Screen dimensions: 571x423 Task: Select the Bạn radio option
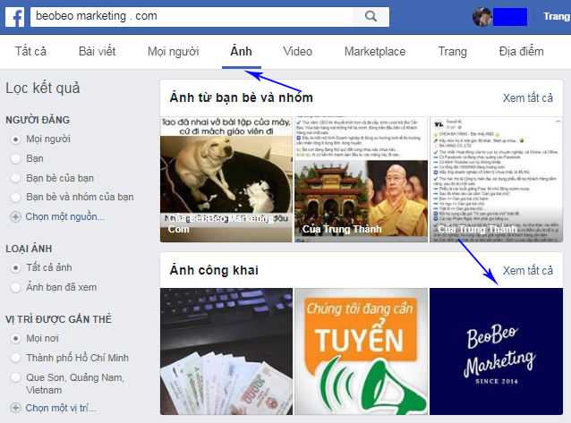point(15,158)
